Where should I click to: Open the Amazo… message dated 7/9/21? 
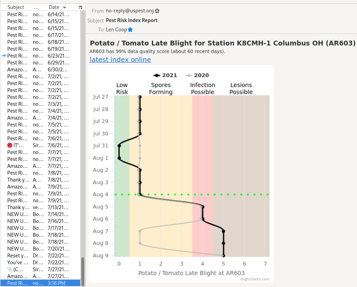40,187
